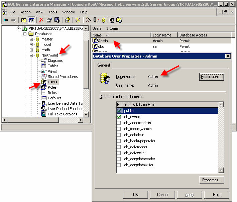Check the db_securityadmin role checkbox
The height and width of the screenshot is (202, 237).
point(119,129)
